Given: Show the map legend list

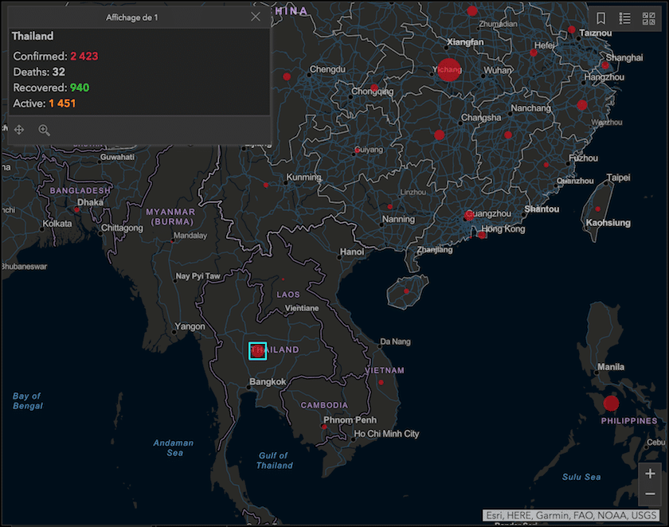Looking at the screenshot, I should (624, 18).
